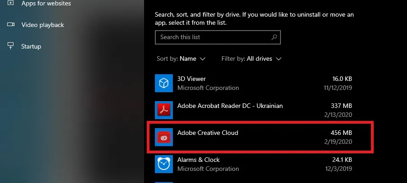Click the 16.0 KB size value
The image size is (407, 183).
coord(342,79)
